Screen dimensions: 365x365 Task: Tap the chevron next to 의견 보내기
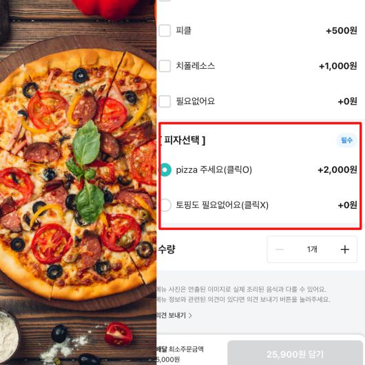tap(190, 315)
